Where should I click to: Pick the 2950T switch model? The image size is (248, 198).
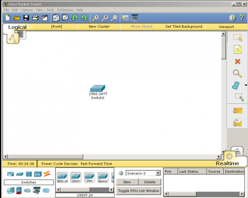76,177
